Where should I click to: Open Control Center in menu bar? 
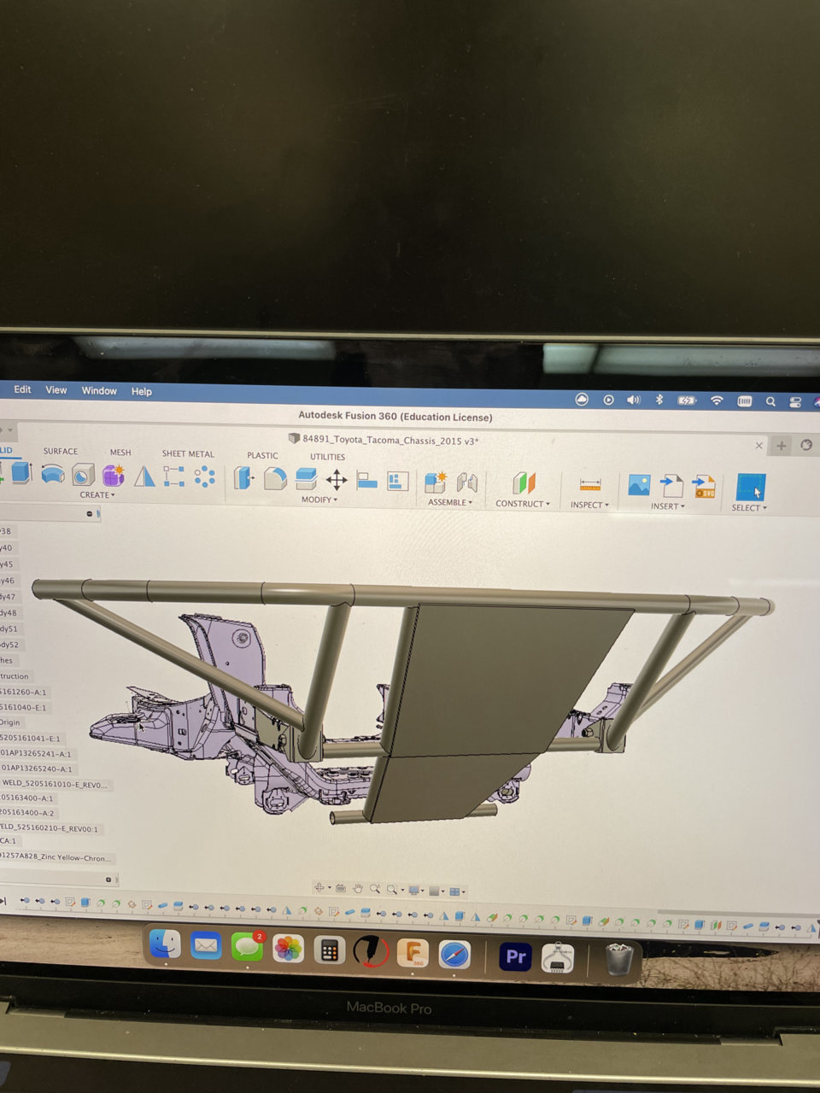tap(795, 402)
